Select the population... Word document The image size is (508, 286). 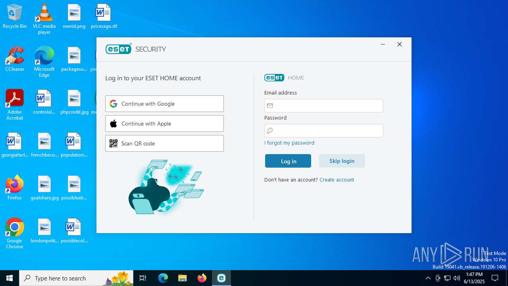pos(74,145)
